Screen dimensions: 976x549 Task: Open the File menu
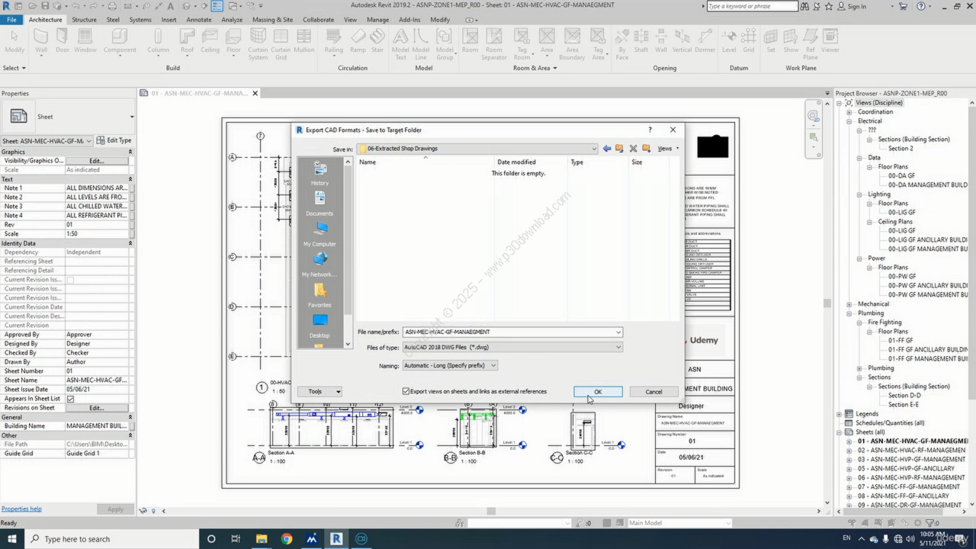(11, 20)
